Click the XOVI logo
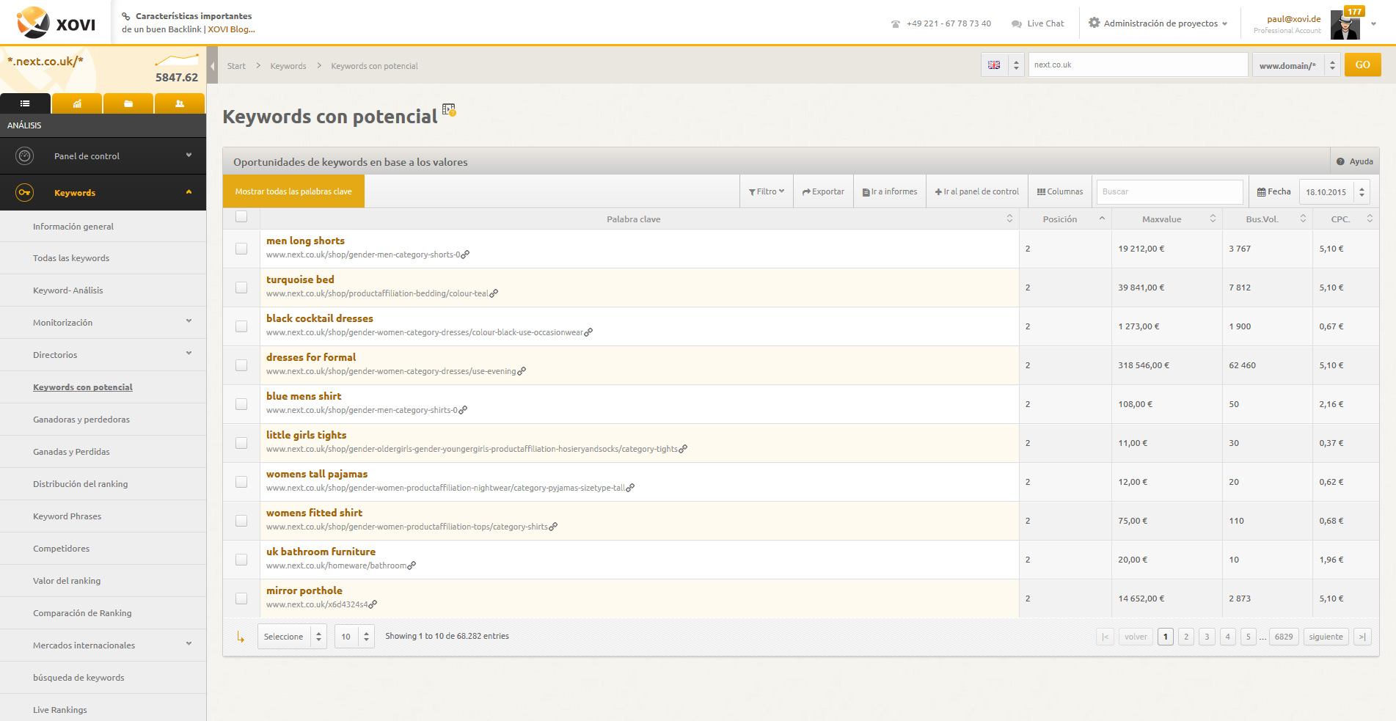The height and width of the screenshot is (721, 1396). [x=56, y=23]
